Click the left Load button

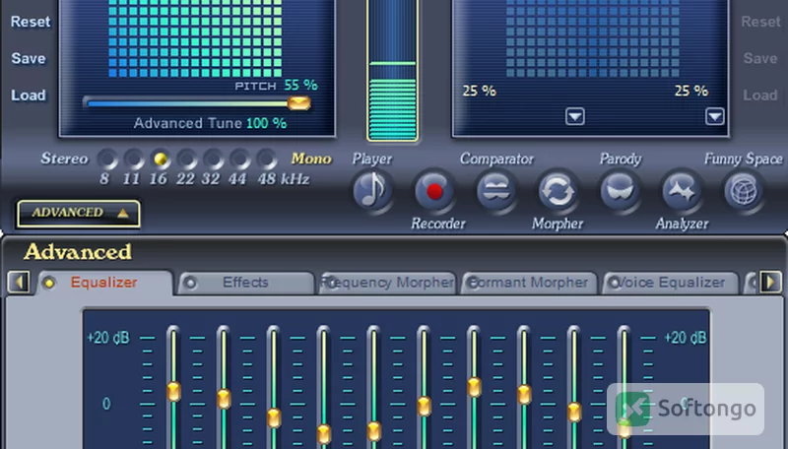29,95
